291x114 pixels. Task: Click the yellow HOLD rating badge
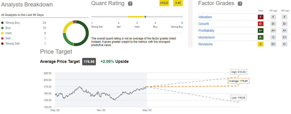coord(164,3)
